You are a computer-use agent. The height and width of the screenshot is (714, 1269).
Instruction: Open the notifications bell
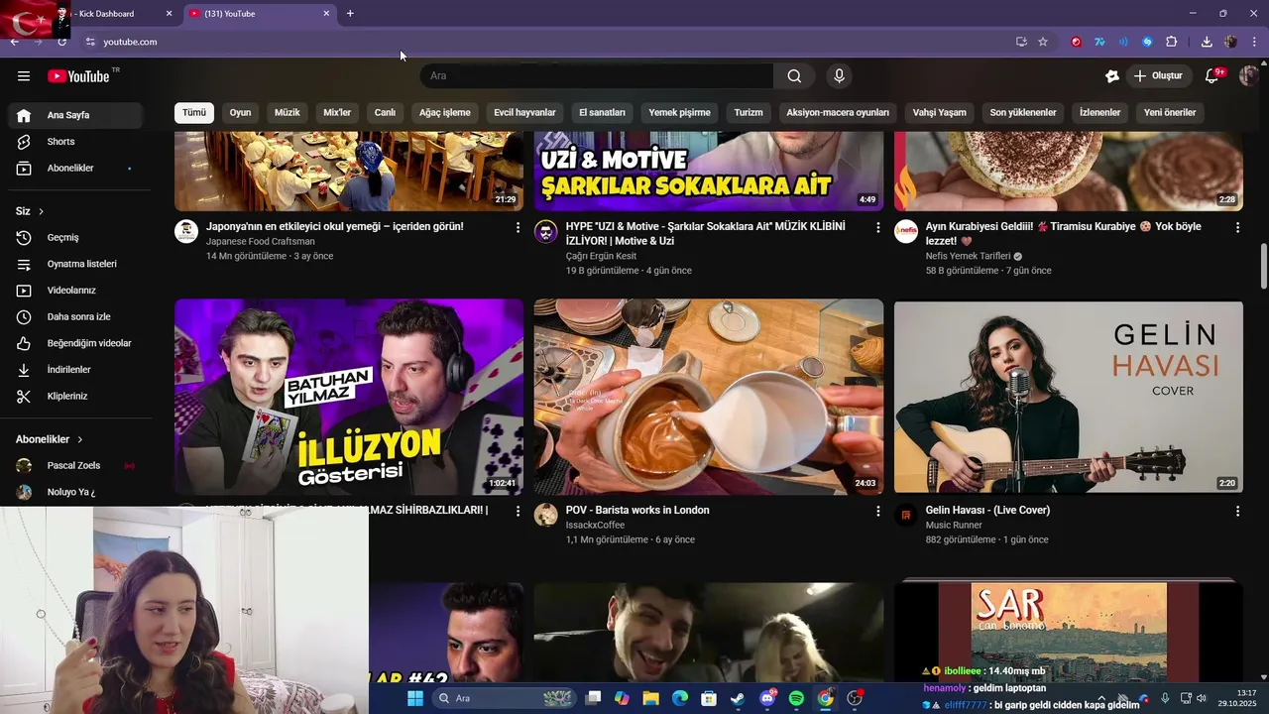tap(1211, 76)
